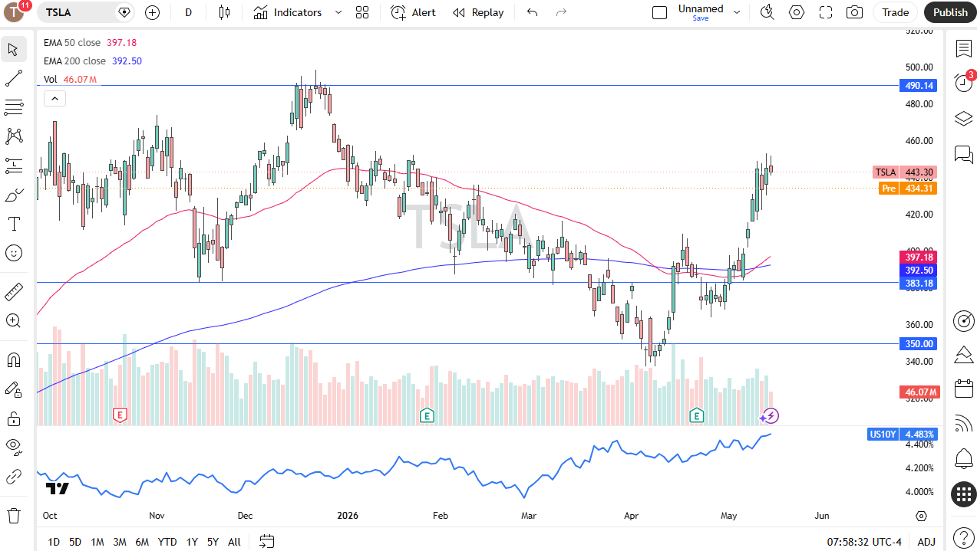This screenshot has width=977, height=551.
Task: Toggle stay in drawing mode
Action: tap(13, 389)
